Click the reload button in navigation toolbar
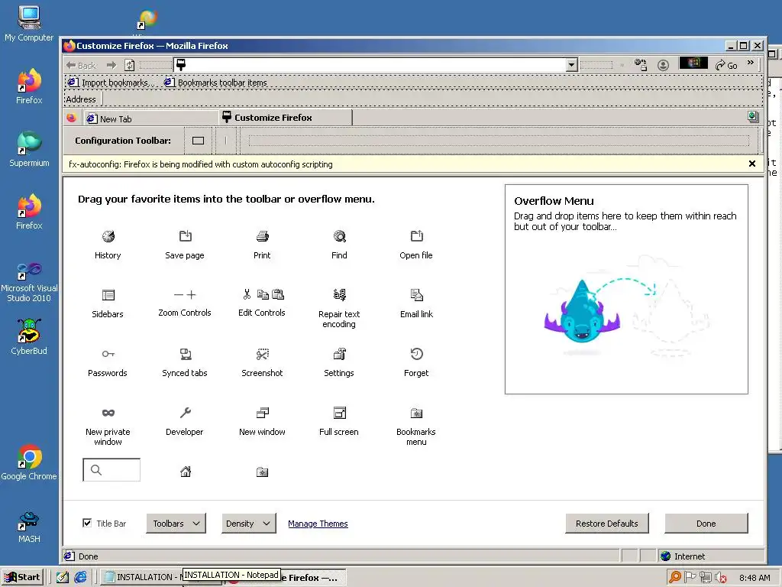This screenshot has height=587, width=782. [x=130, y=65]
